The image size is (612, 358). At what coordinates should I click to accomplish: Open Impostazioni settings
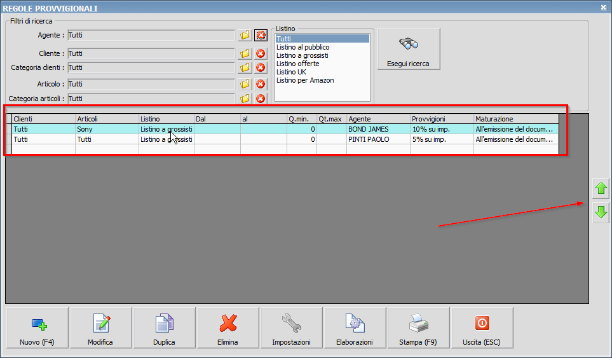tap(291, 327)
